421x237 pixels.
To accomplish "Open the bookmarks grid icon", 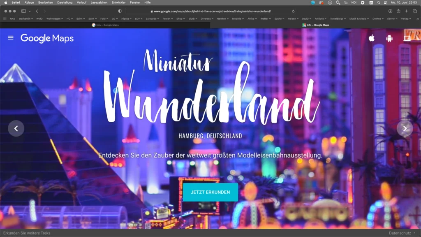I will click(x=5, y=19).
